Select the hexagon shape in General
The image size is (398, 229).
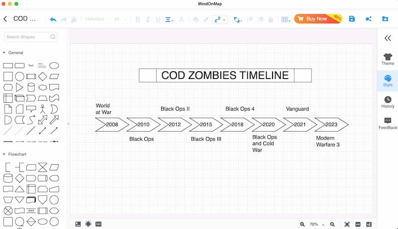coord(8,87)
